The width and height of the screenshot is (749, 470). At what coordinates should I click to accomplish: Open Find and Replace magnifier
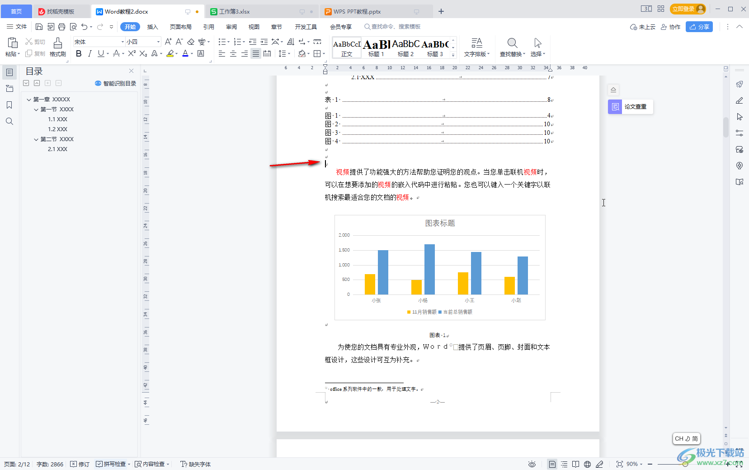pyautogui.click(x=512, y=43)
